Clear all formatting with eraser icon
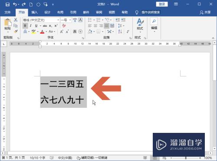 [x=64, y=26]
